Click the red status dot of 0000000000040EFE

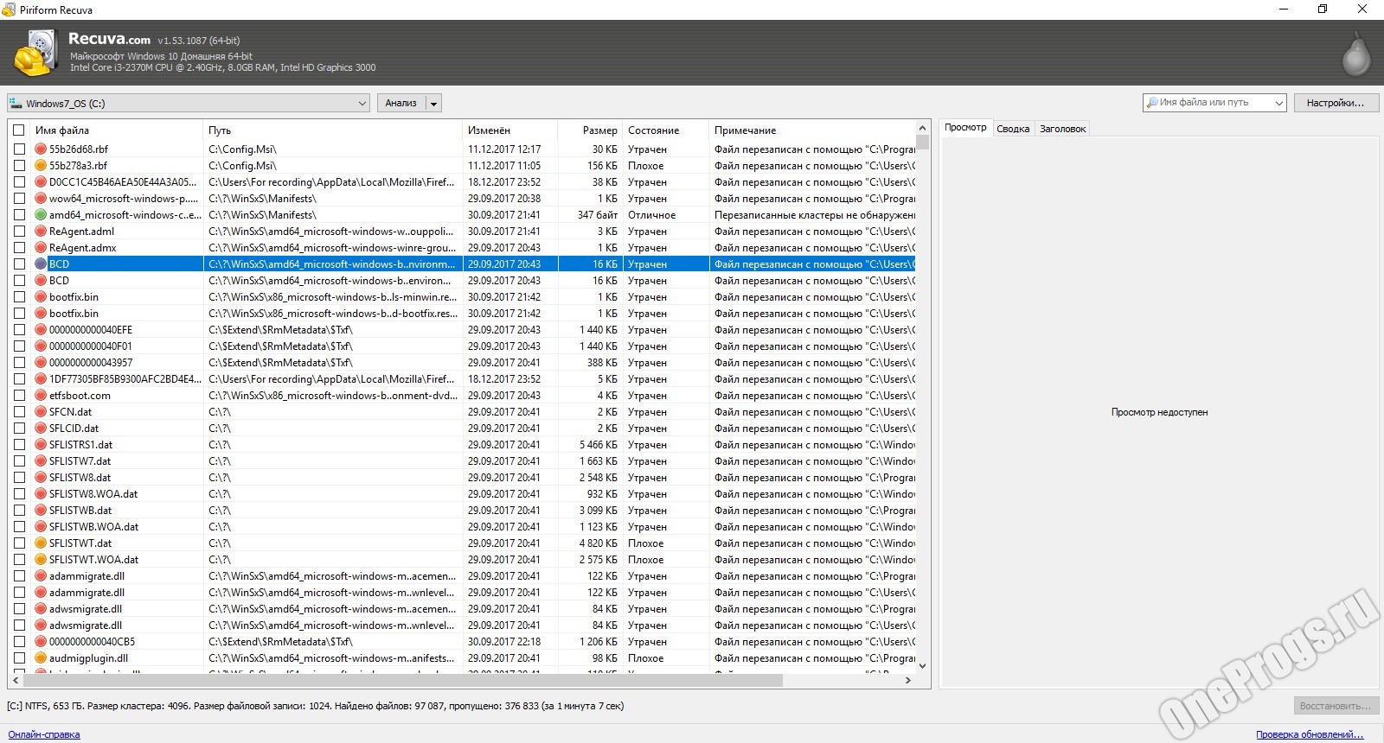coord(41,330)
